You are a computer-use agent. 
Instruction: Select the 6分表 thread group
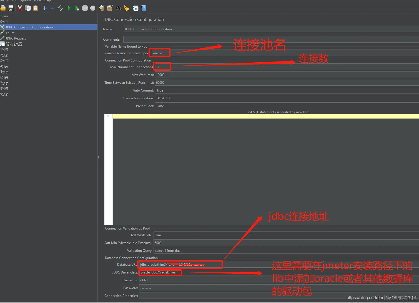tap(4, 77)
